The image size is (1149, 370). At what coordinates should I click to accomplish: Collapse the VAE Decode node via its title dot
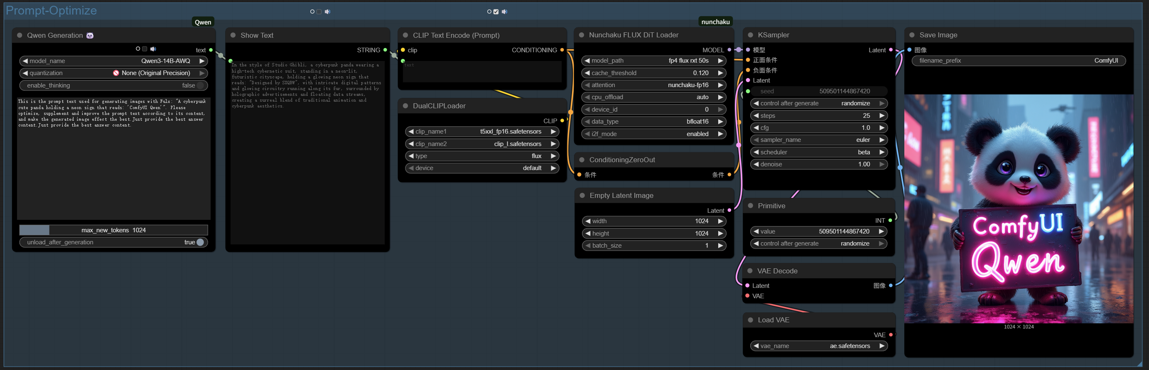750,271
